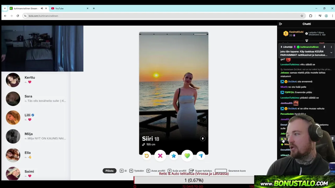
Task: Open the Milja conversation row
Action: (36, 136)
